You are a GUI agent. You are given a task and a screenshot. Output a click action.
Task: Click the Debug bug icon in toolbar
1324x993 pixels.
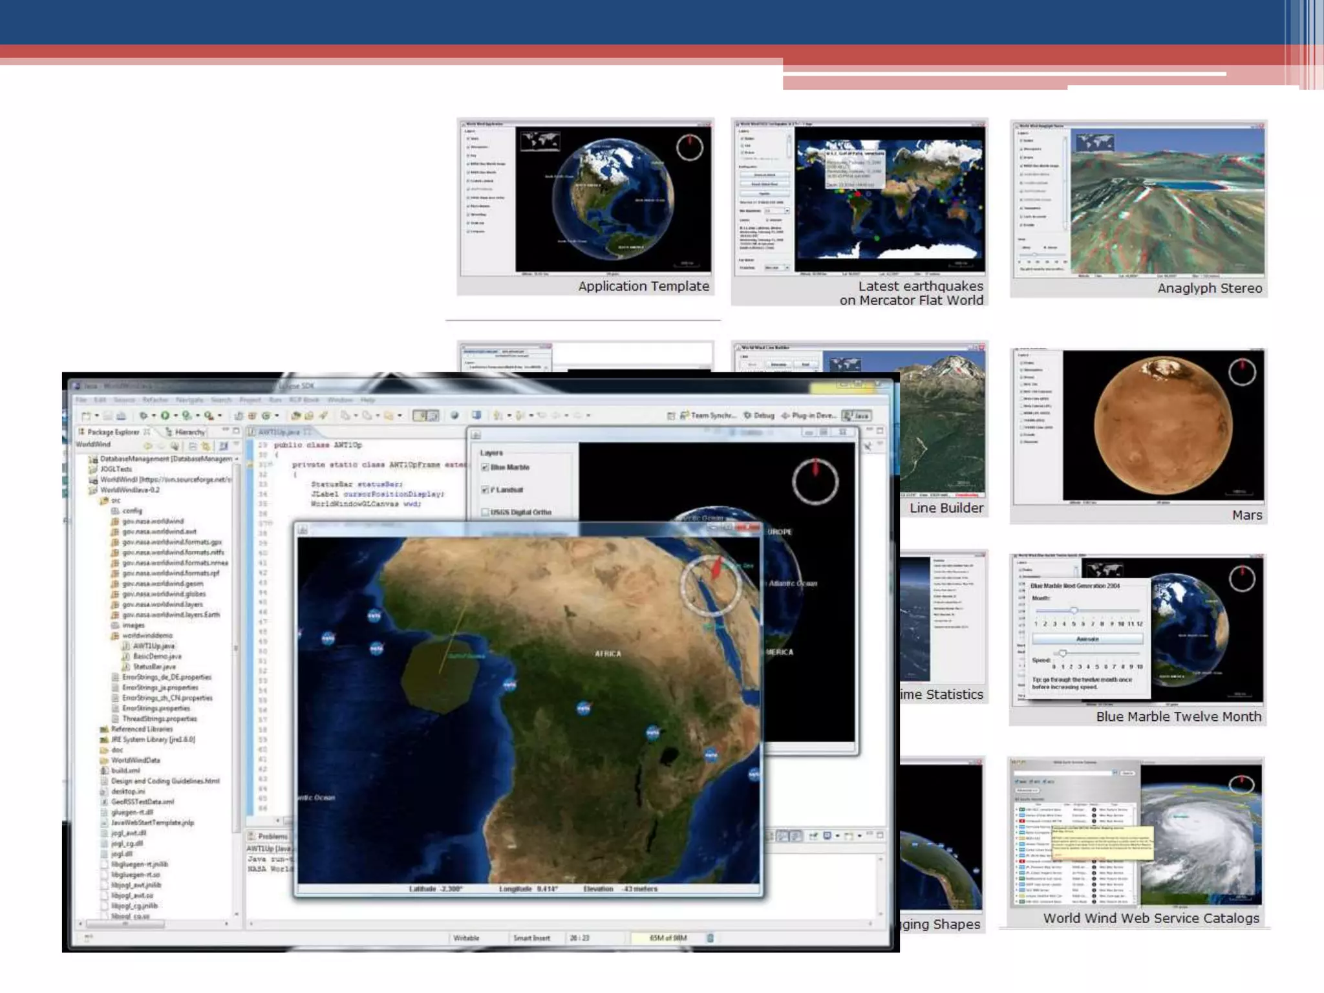[144, 416]
